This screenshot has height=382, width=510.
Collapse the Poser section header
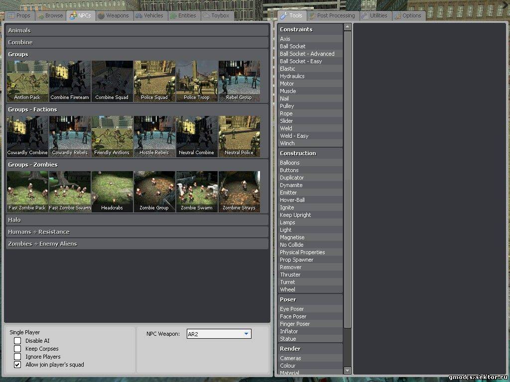(x=310, y=299)
